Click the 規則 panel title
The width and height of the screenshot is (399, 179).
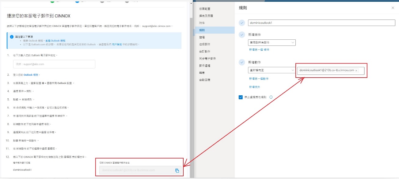point(243,8)
